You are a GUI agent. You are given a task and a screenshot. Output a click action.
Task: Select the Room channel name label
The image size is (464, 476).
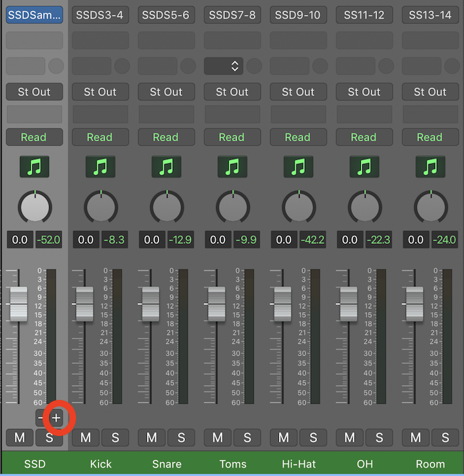click(x=430, y=464)
